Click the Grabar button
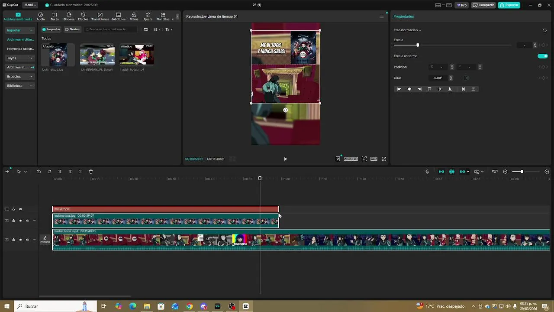The image size is (554, 312). click(72, 29)
